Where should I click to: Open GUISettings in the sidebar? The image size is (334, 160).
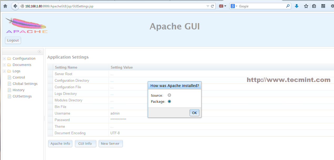(x=22, y=96)
